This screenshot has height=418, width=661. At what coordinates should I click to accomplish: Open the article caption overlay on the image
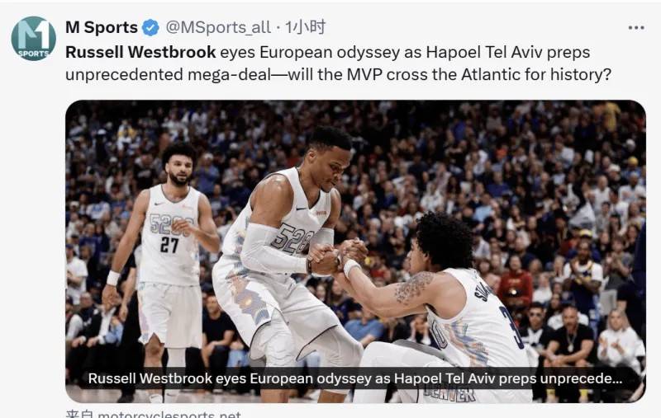pos(355,378)
